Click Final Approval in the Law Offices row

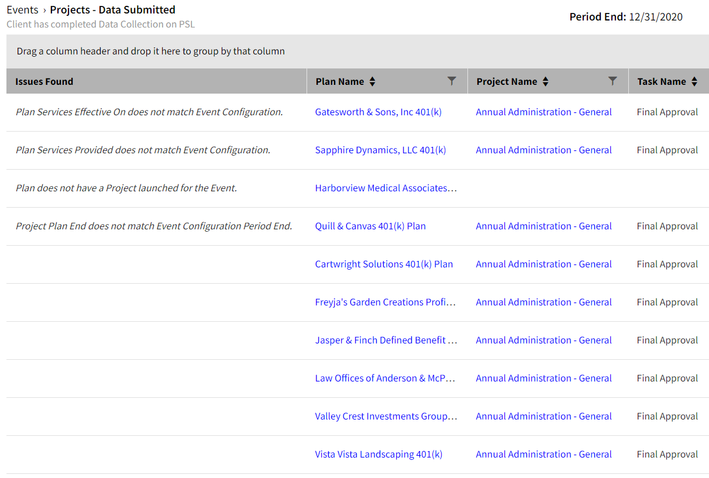pyautogui.click(x=667, y=379)
